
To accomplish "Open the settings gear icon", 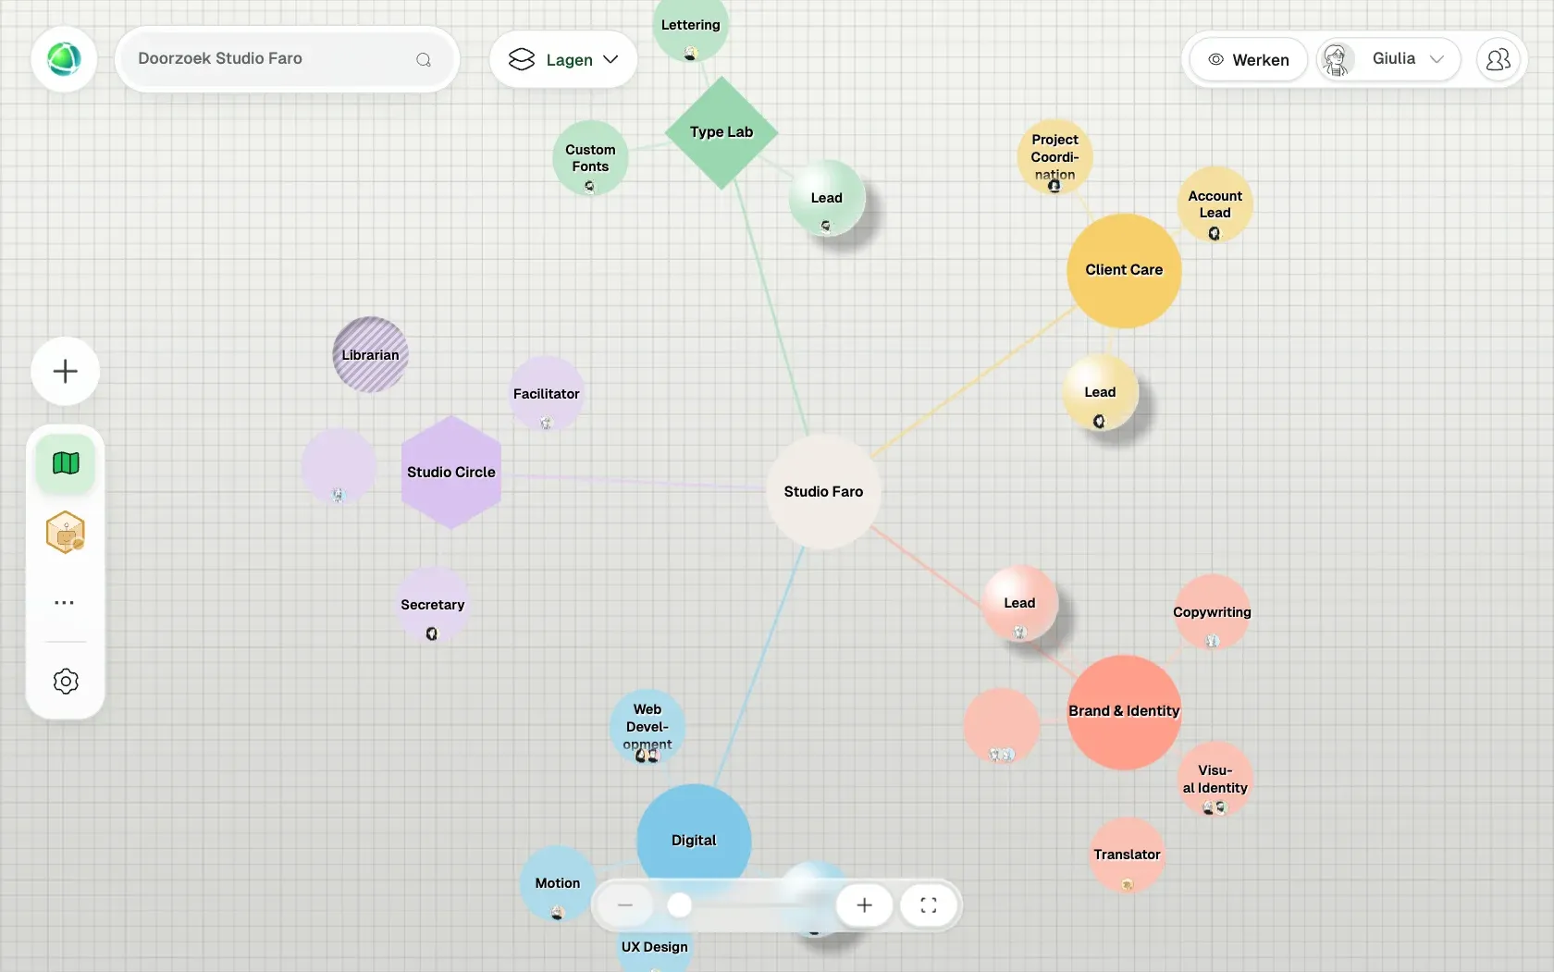I will point(66,682).
